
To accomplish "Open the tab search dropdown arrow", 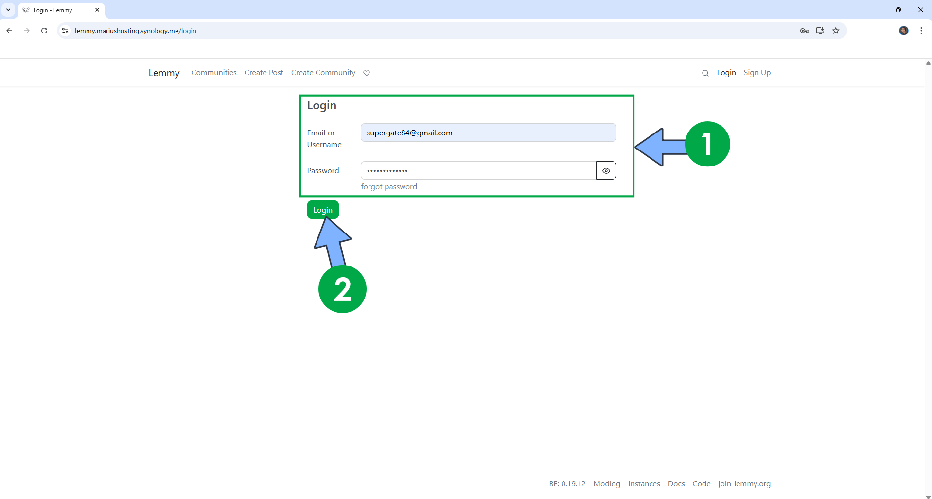I will point(8,10).
